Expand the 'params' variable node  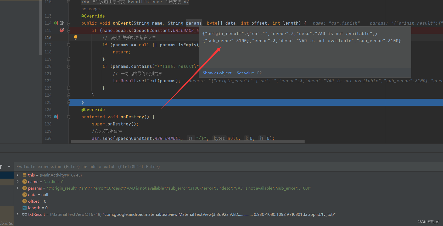18,188
